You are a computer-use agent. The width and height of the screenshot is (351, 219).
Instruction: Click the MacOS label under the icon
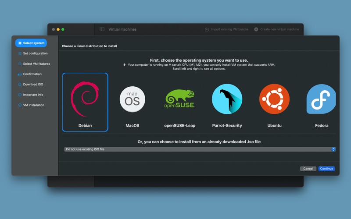coord(133,126)
